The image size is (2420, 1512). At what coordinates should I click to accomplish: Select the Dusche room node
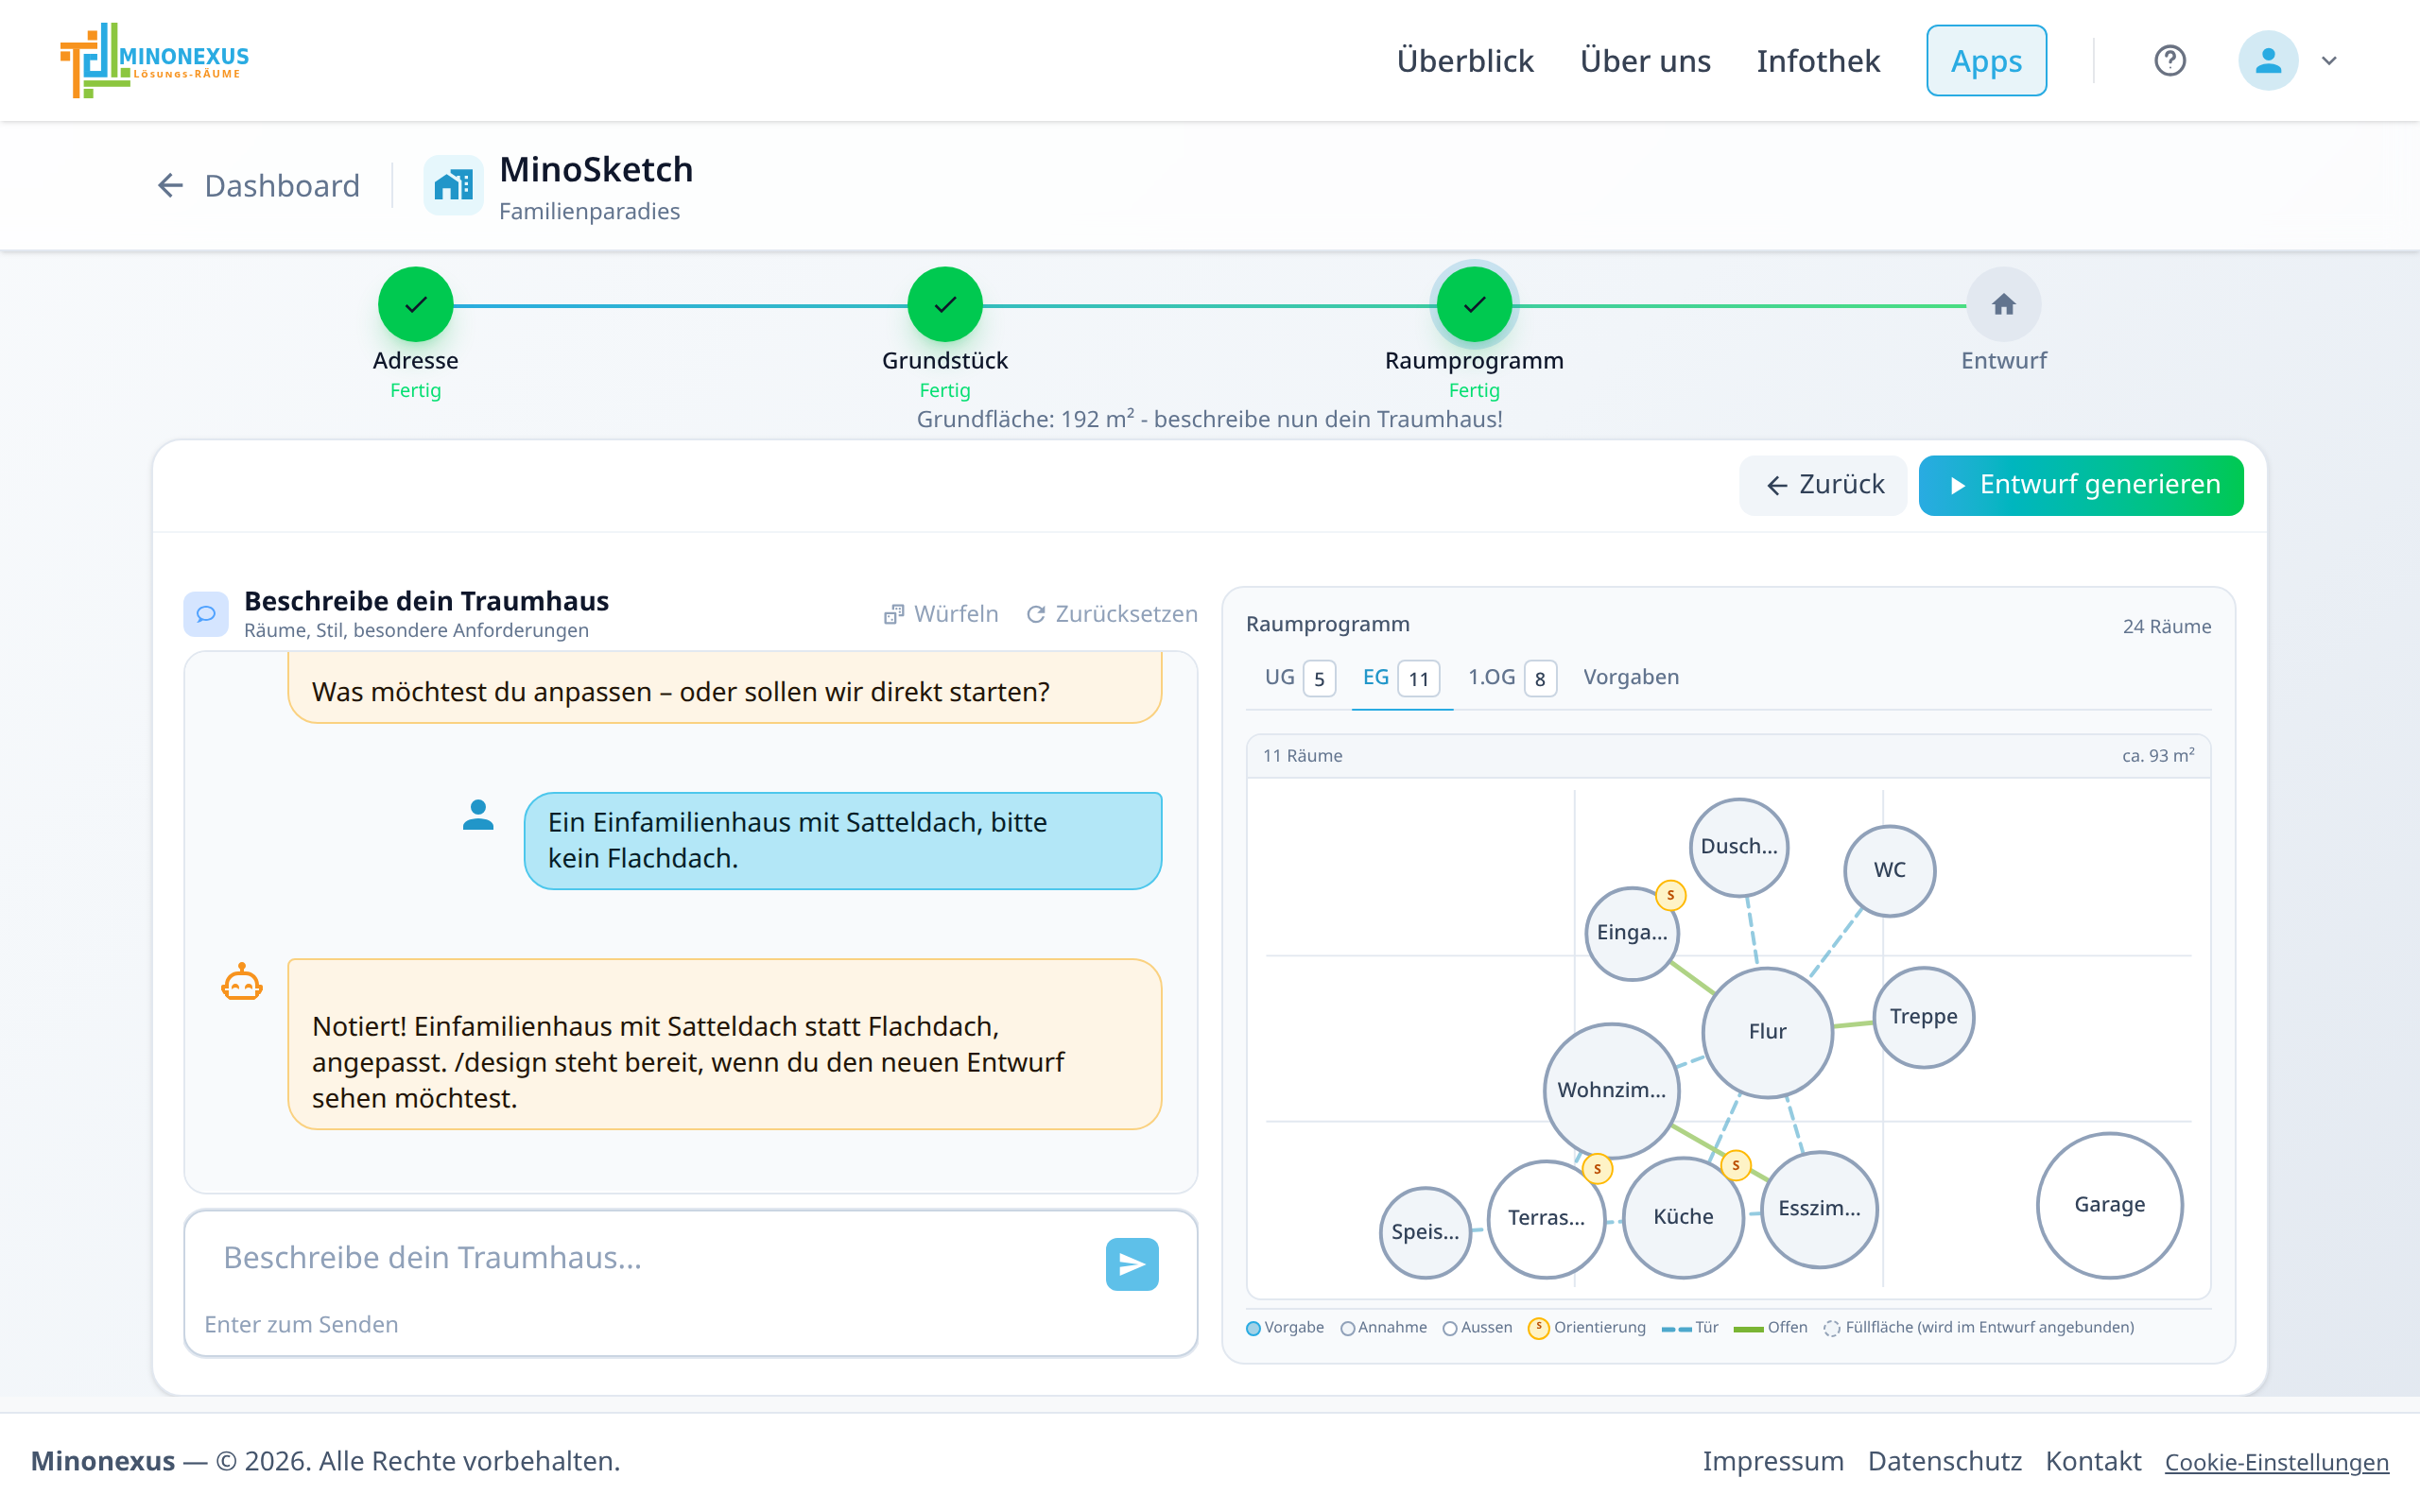coord(1739,847)
